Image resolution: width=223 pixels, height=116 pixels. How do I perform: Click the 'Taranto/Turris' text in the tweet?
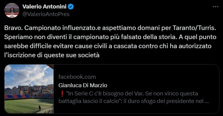click(x=194, y=28)
